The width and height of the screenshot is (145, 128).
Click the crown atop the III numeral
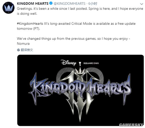[x=80, y=71]
